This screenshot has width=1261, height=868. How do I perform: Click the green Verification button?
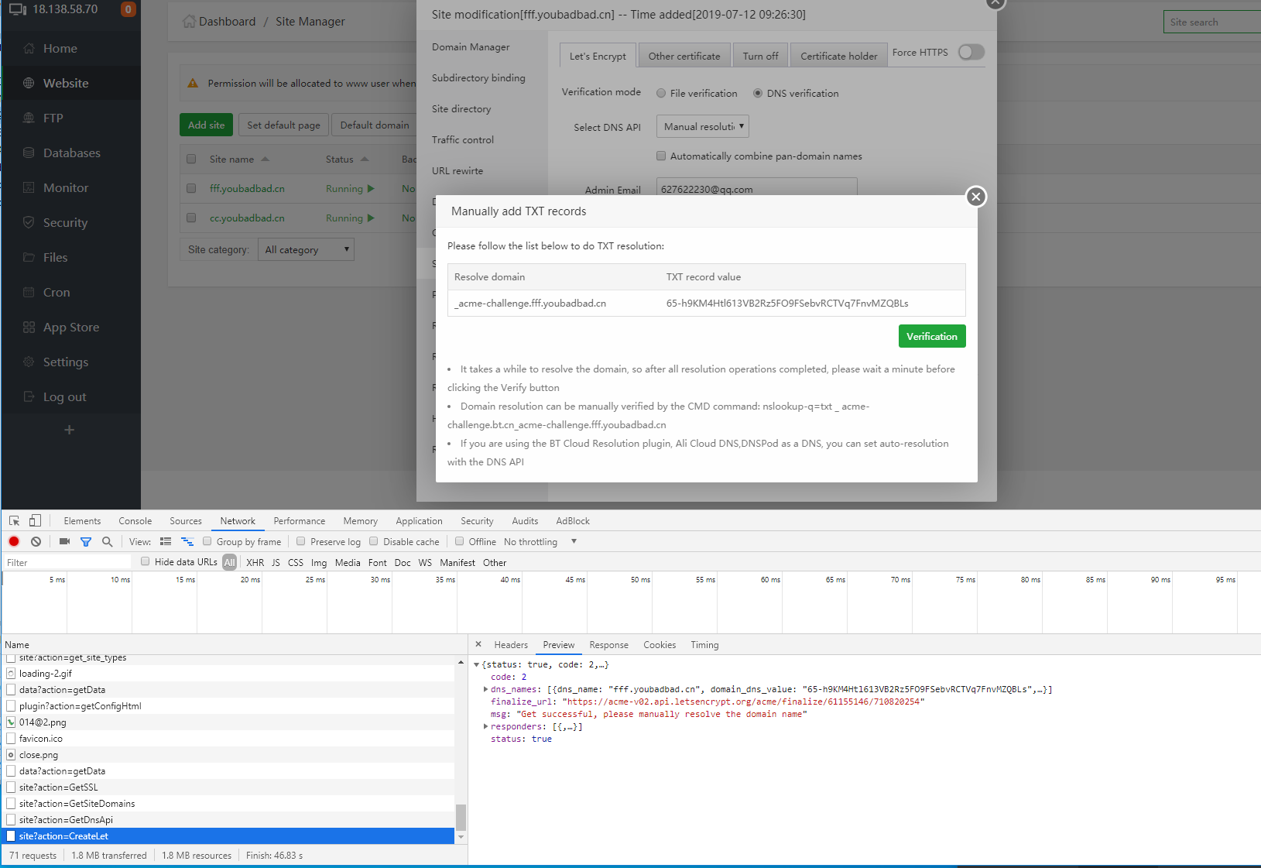[x=931, y=336]
